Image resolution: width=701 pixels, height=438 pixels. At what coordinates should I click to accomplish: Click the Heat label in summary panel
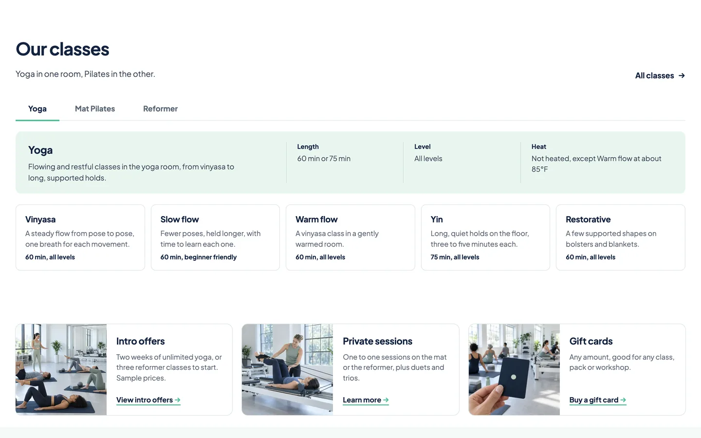[539, 146]
